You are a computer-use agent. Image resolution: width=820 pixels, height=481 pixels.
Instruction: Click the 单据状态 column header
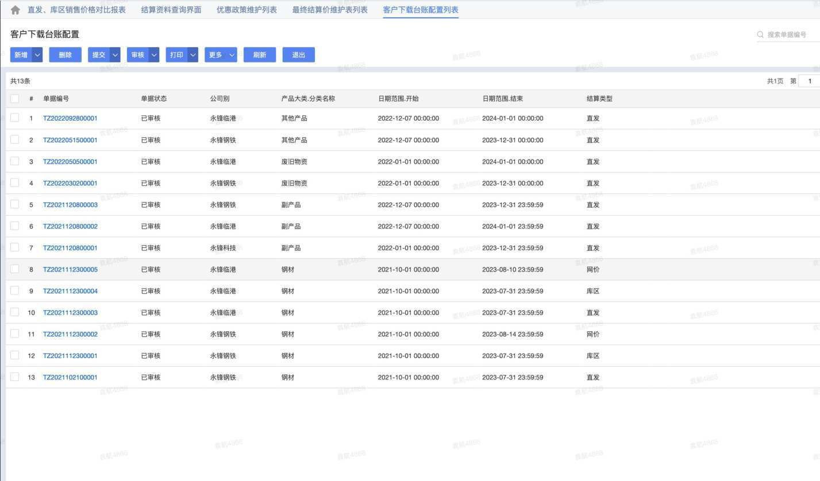coord(154,99)
